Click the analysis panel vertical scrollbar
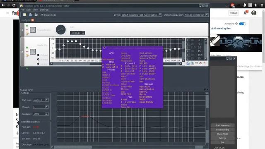The image size is (265, 149). 207,119
